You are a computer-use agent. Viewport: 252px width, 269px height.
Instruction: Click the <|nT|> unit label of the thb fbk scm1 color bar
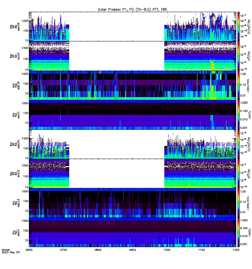point(250,115)
